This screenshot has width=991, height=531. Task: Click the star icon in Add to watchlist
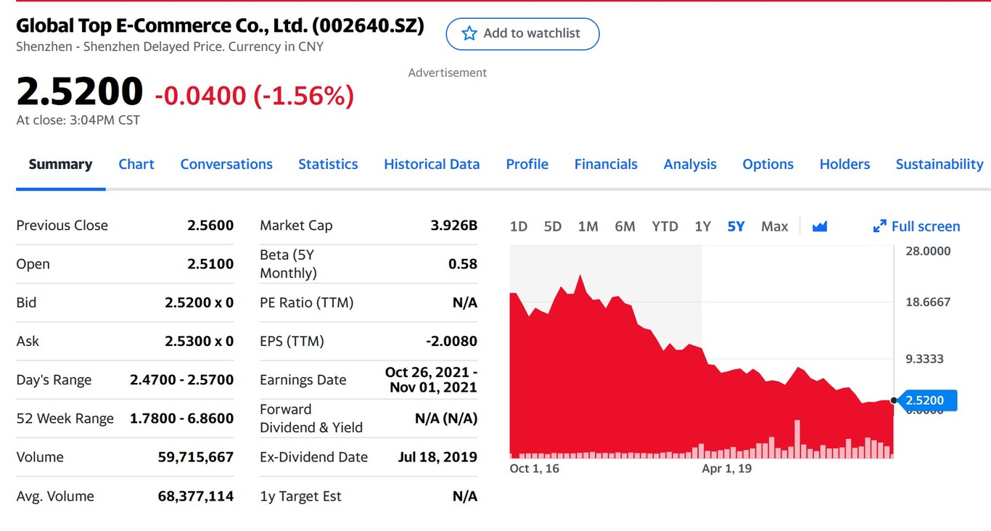pyautogui.click(x=469, y=33)
